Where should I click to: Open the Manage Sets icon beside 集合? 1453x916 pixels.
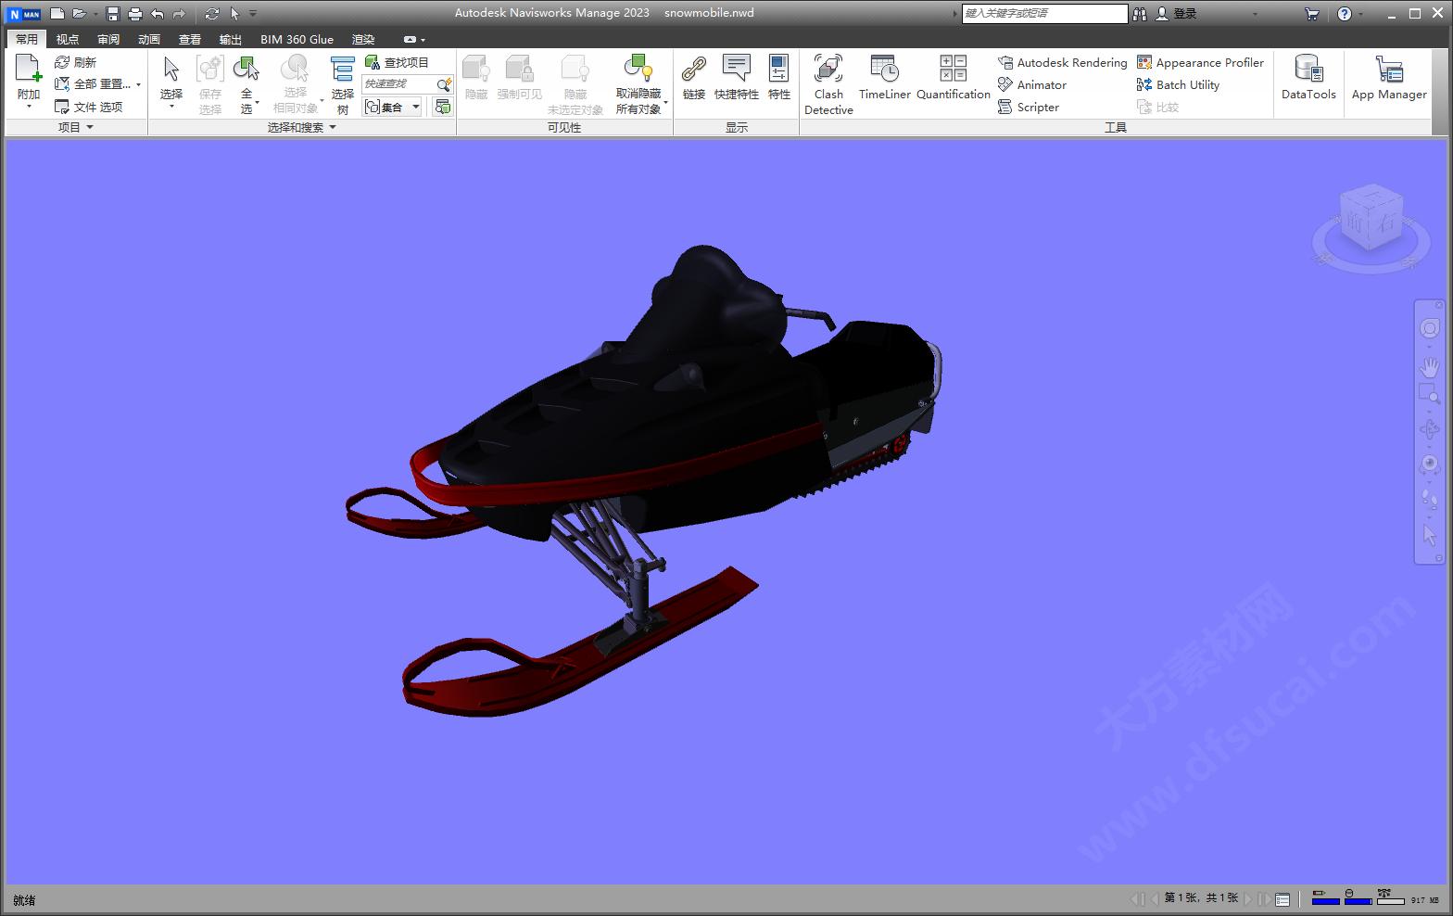point(443,107)
